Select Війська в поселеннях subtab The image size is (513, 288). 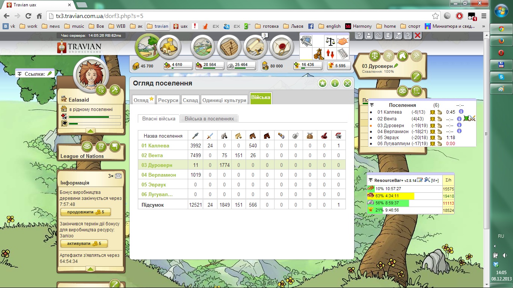click(209, 118)
